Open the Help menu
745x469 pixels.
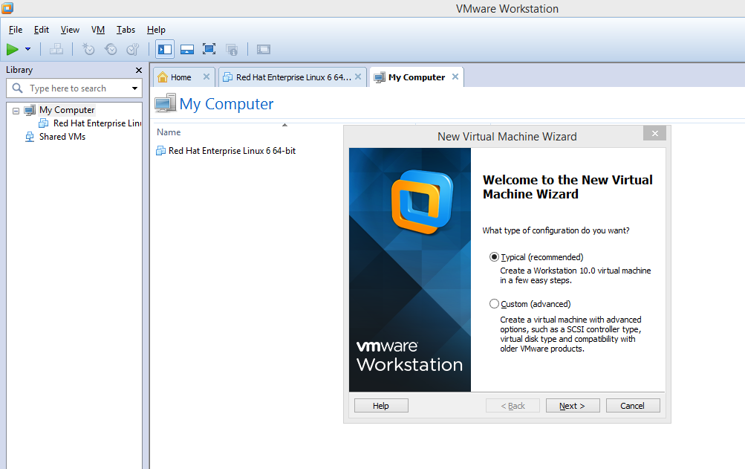click(x=156, y=30)
